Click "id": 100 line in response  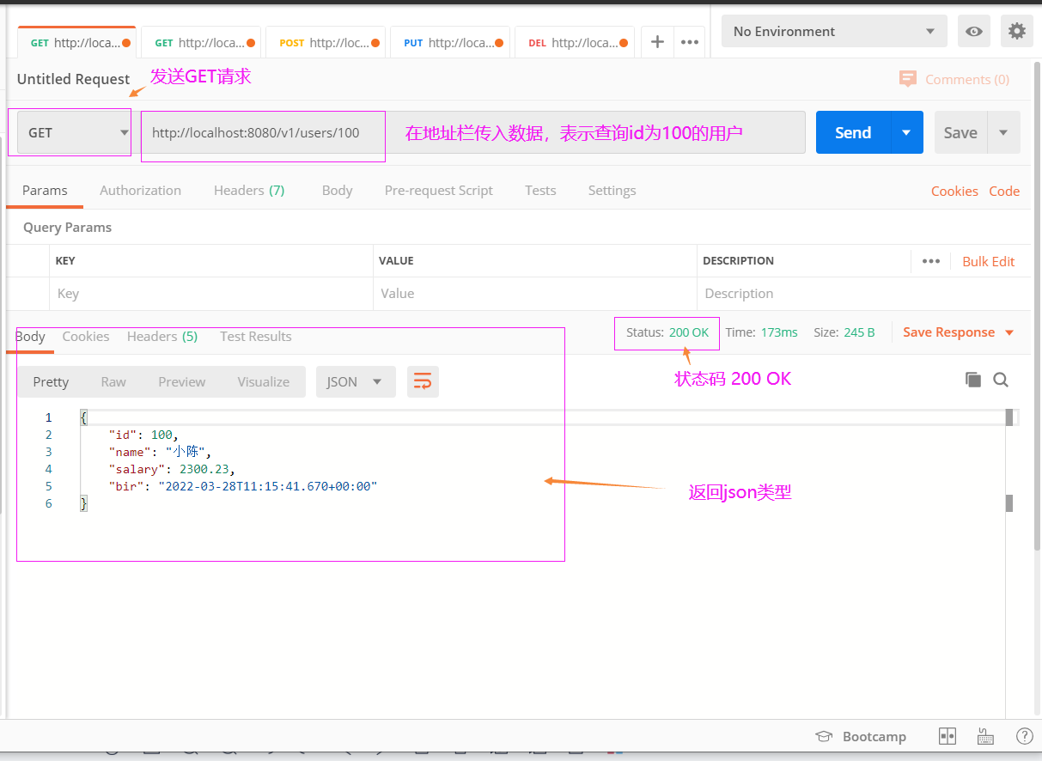coord(143,435)
